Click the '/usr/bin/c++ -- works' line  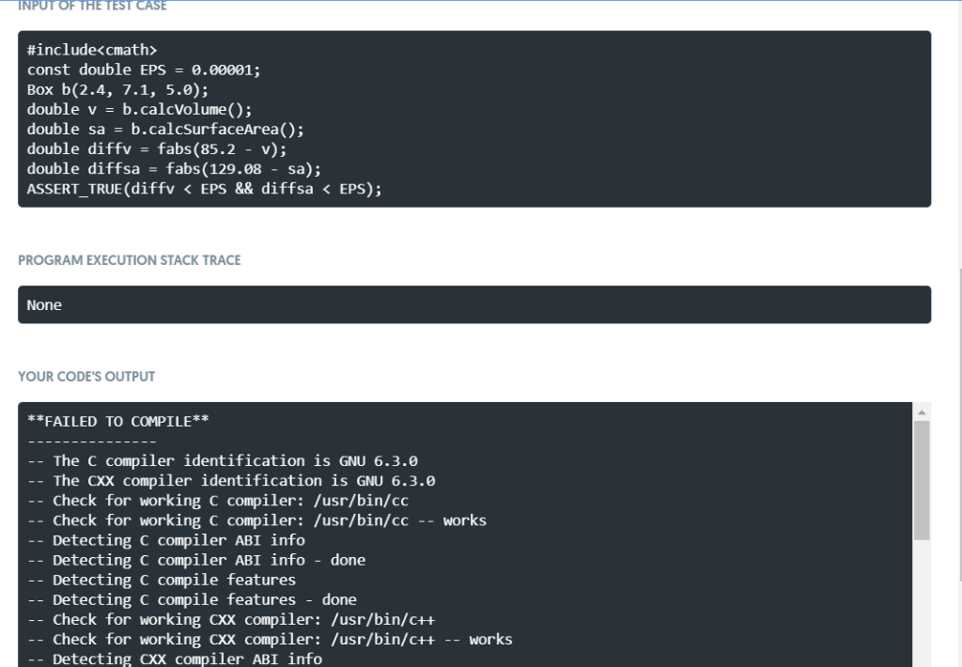(270, 640)
